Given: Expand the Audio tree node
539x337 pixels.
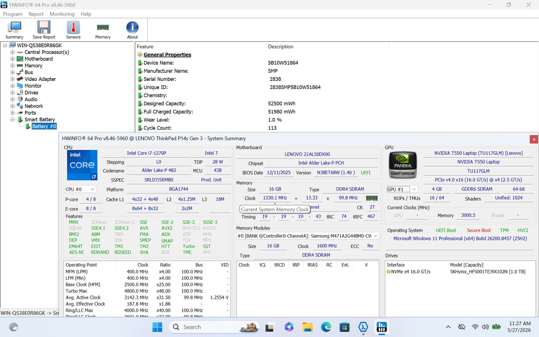Looking at the screenshot, I should click(12, 99).
